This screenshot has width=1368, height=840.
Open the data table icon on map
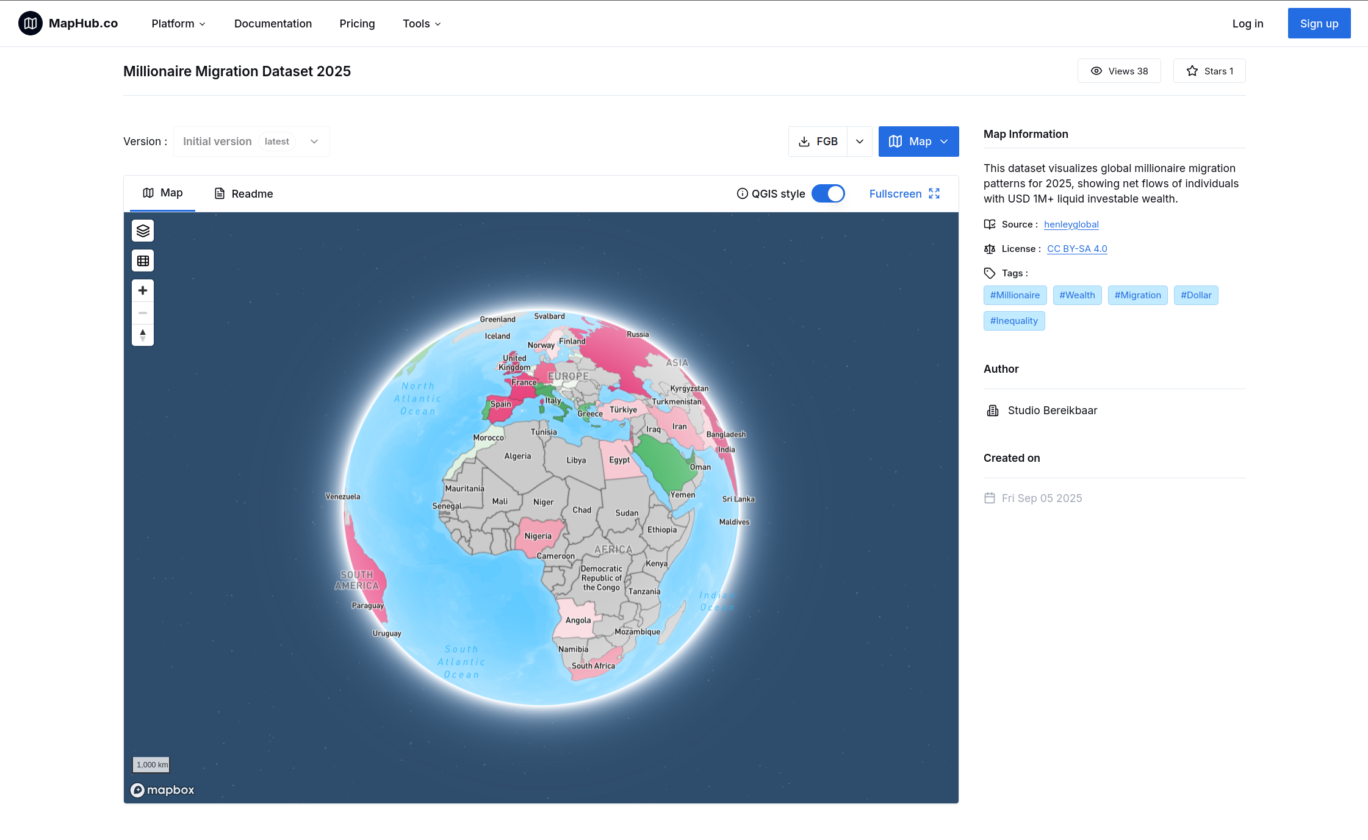pos(143,260)
